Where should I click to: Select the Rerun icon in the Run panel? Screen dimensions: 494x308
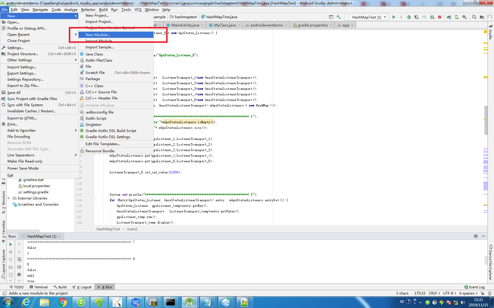[11, 244]
